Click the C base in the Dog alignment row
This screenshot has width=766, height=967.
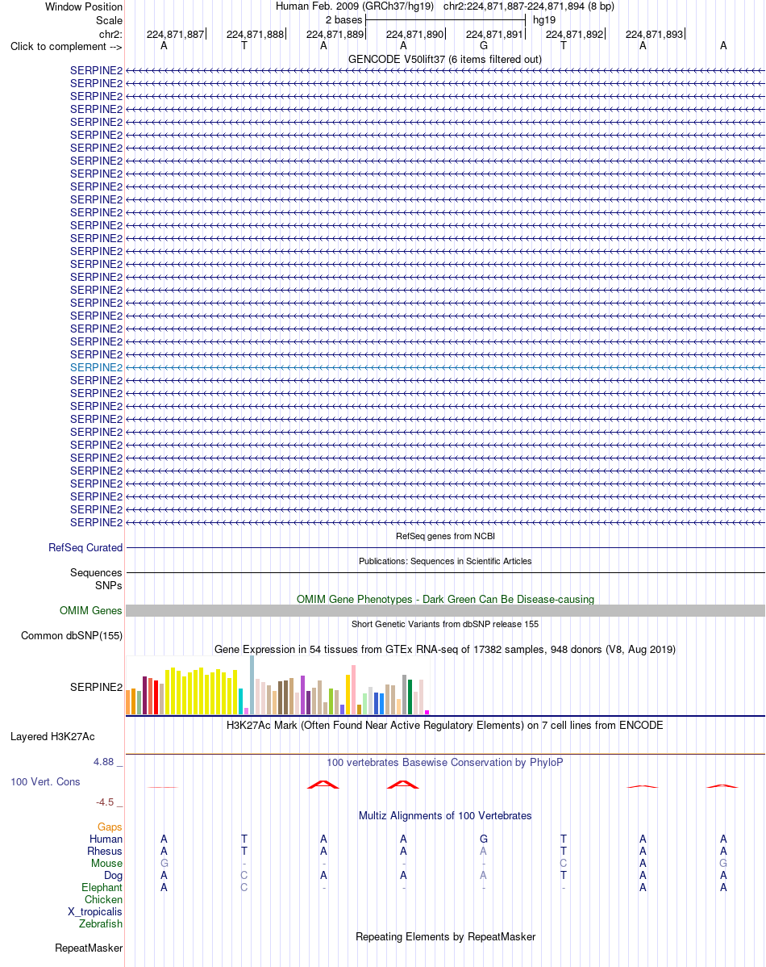[x=244, y=876]
